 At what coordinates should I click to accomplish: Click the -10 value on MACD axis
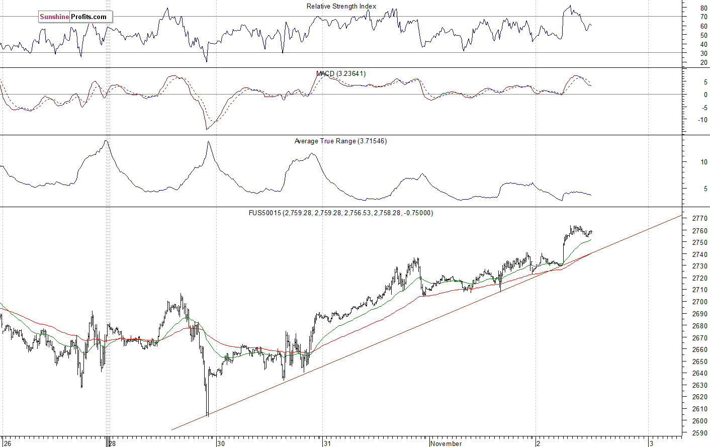pyautogui.click(x=702, y=120)
